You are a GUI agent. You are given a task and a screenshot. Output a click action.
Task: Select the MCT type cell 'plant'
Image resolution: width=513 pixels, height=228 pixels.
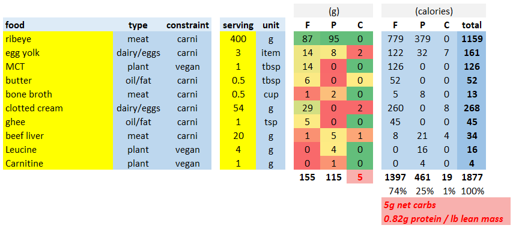(x=138, y=66)
